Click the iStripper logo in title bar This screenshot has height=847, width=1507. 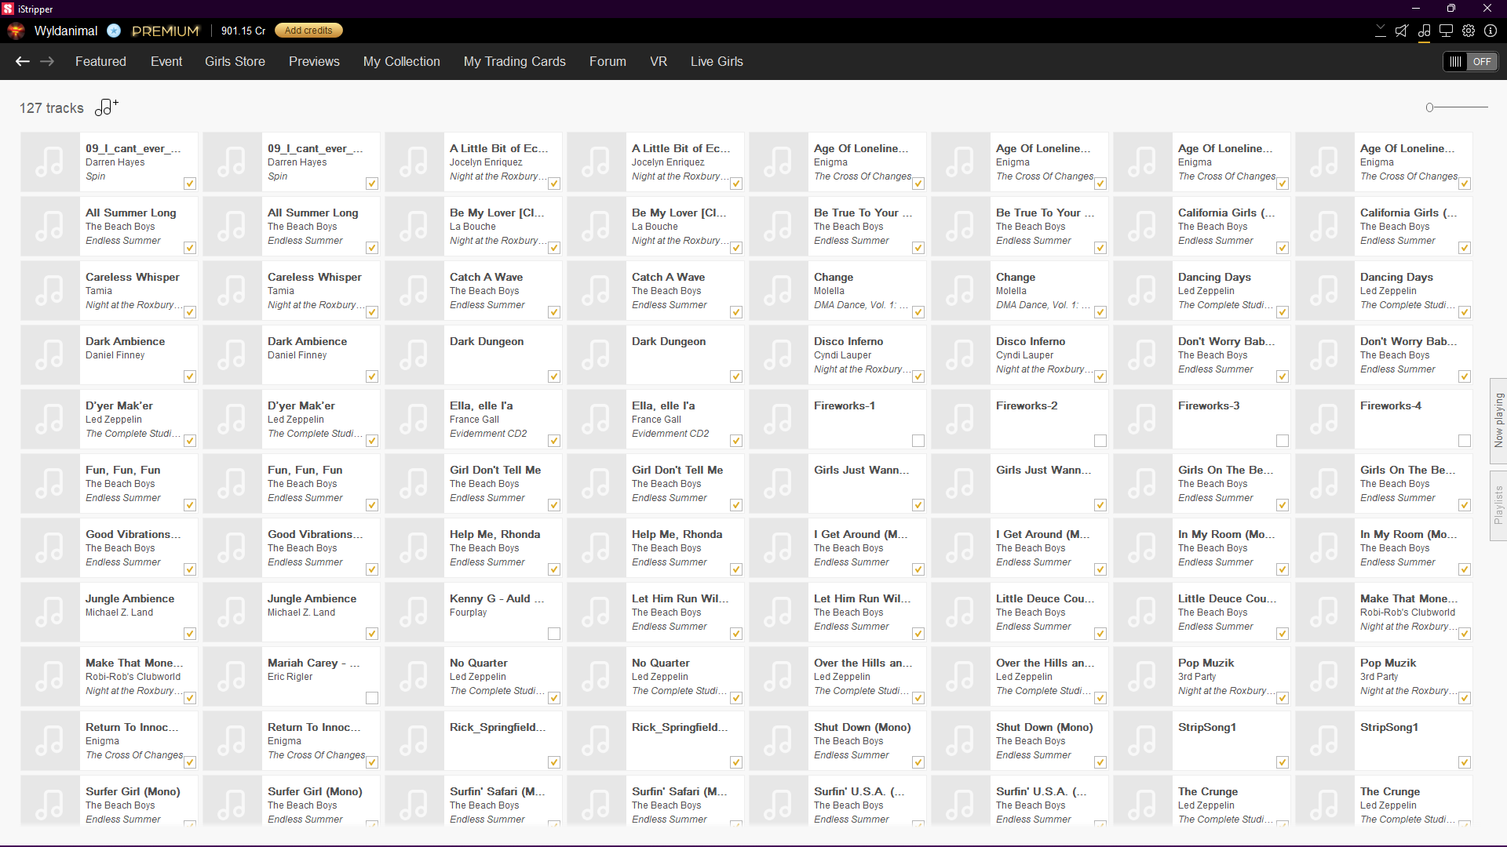click(x=8, y=9)
